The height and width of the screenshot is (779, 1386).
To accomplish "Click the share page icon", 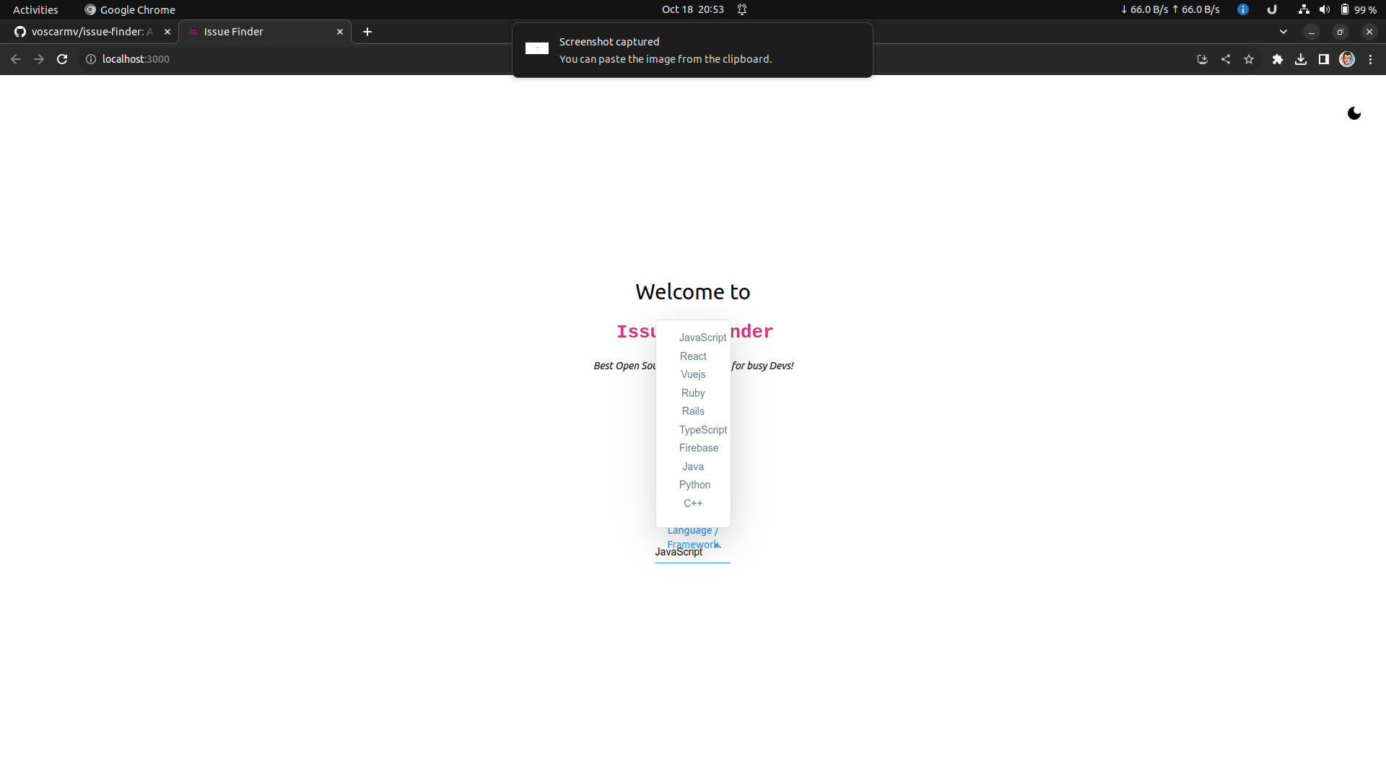I will click(x=1226, y=59).
